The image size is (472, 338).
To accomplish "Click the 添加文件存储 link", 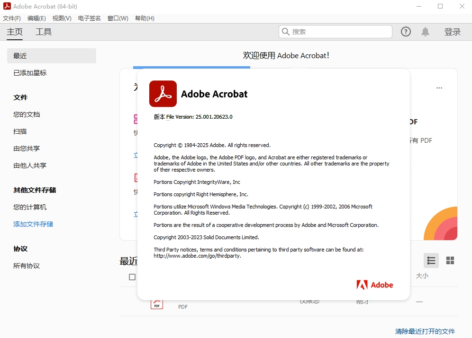I will (33, 224).
